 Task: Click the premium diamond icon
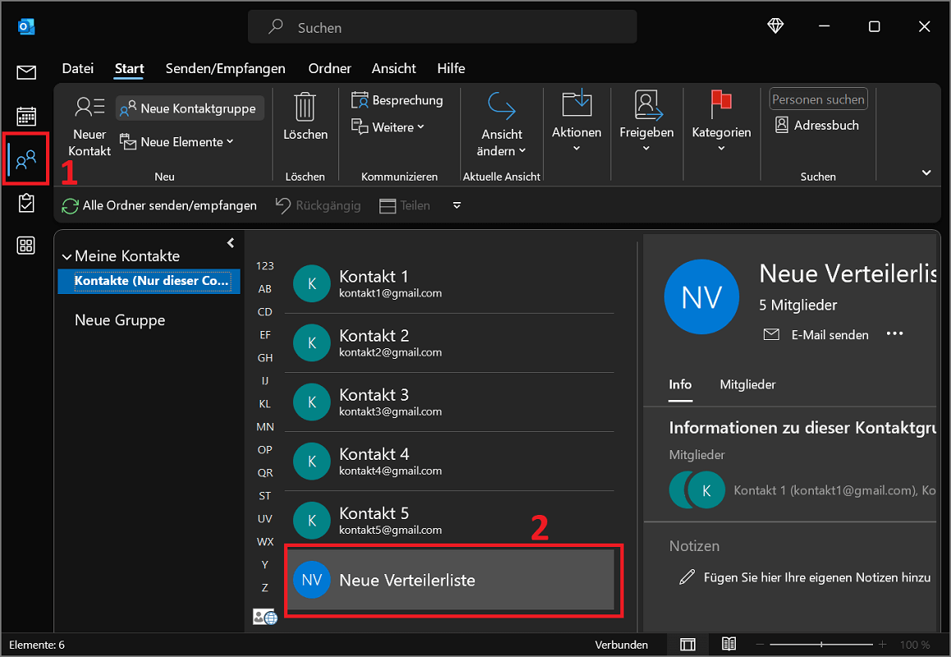coord(775,26)
